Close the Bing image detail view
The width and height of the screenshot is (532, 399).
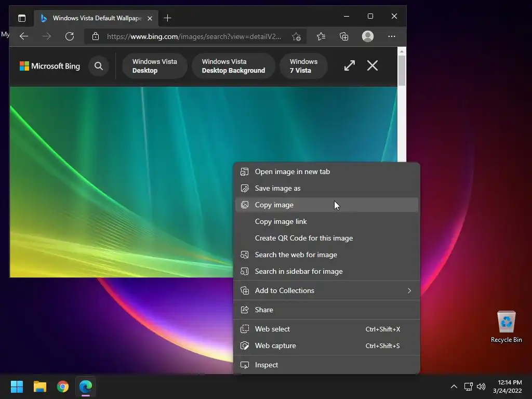click(373, 65)
